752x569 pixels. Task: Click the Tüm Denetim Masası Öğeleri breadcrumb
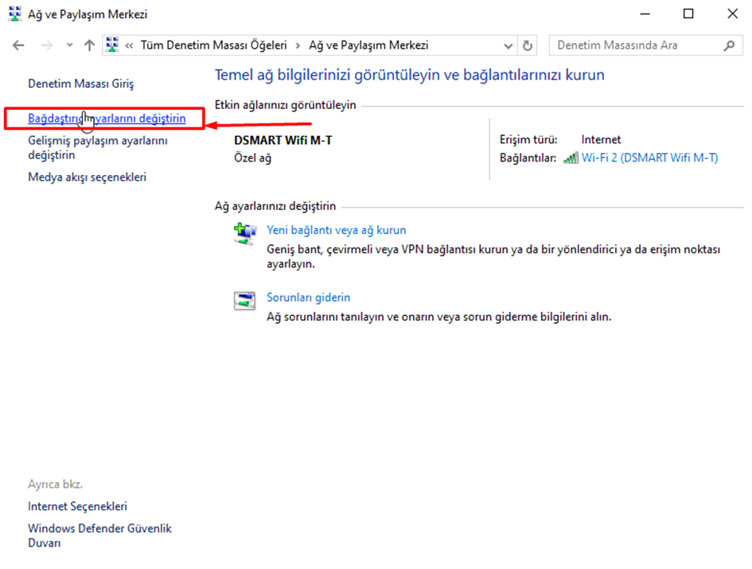213,45
